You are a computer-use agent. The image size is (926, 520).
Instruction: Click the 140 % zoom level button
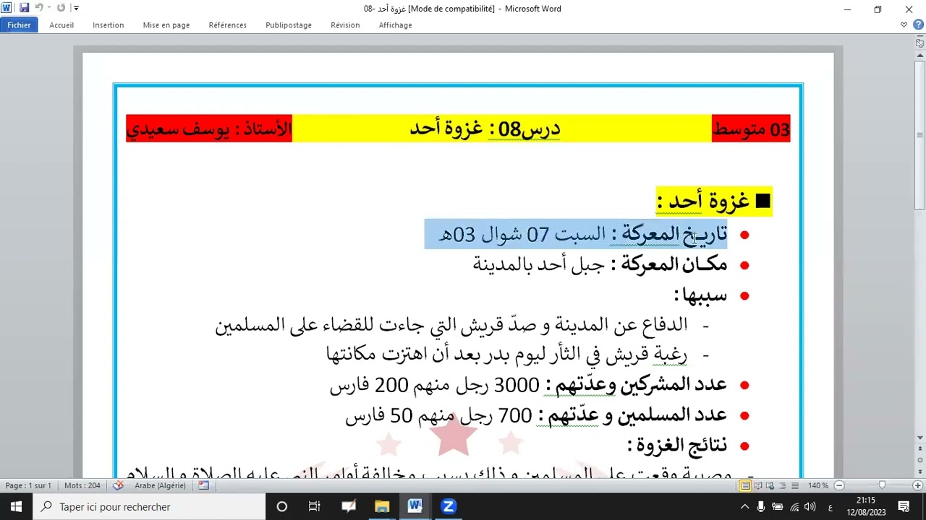coord(818,485)
